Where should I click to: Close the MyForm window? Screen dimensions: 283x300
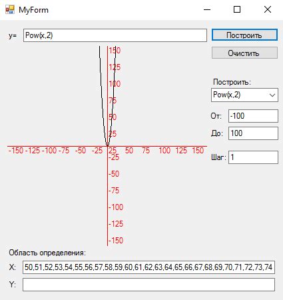[268, 9]
